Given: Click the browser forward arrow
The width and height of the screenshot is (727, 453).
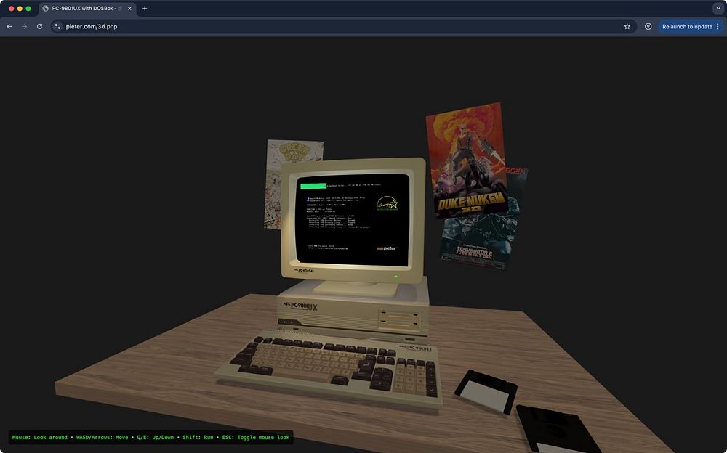Looking at the screenshot, I should click(24, 26).
